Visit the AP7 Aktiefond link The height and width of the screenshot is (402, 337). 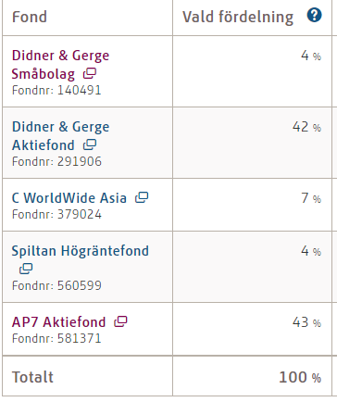click(58, 322)
